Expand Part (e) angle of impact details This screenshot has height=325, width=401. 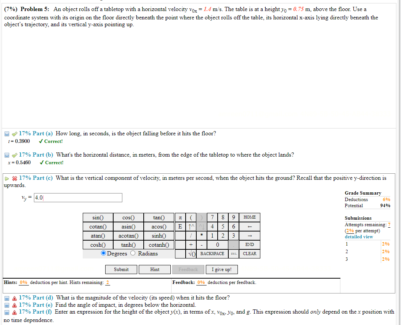tap(6, 304)
